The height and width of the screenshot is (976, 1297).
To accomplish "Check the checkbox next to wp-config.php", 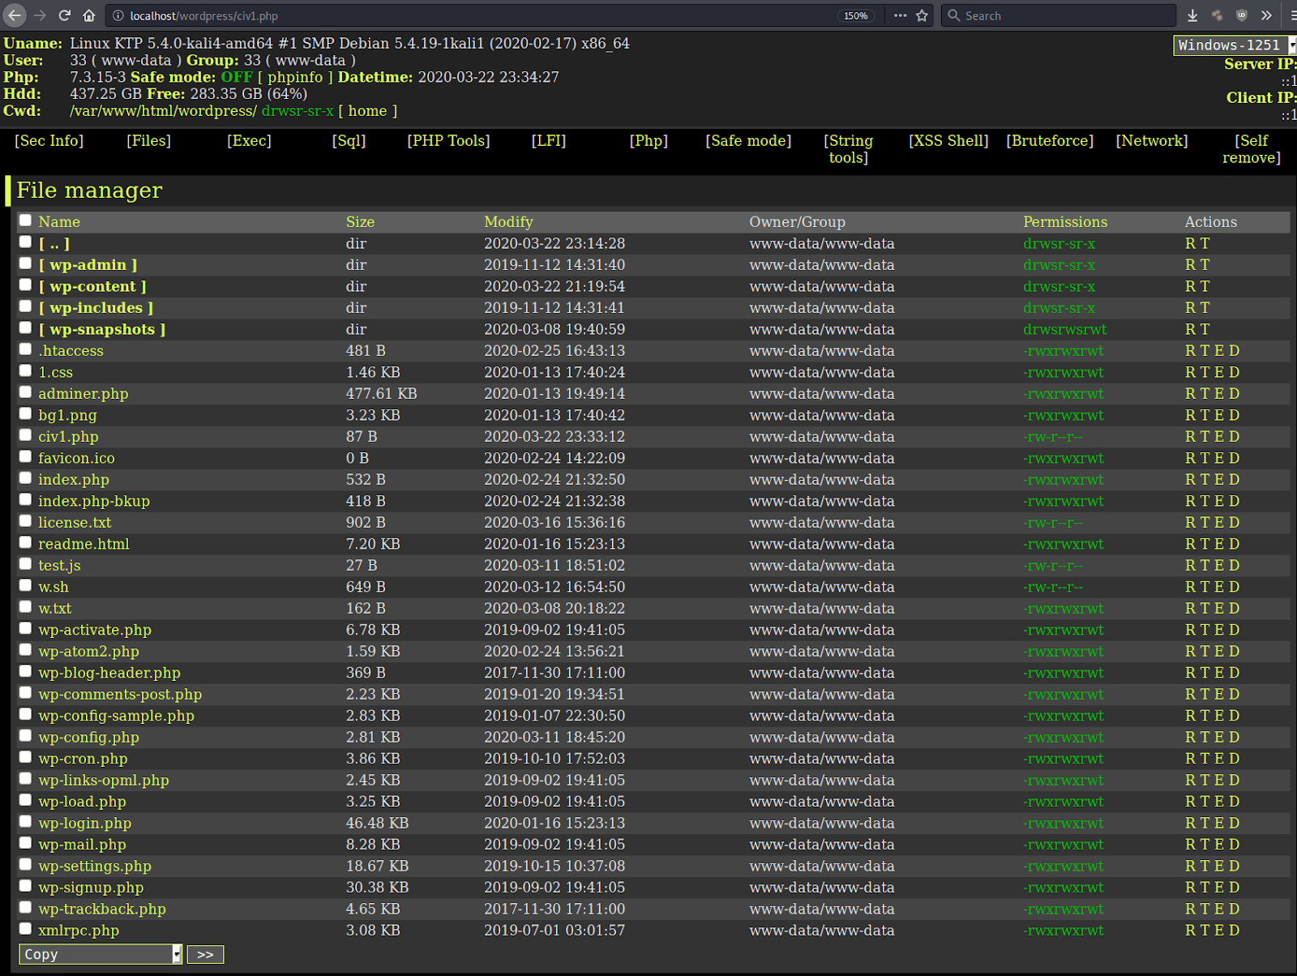I will (x=25, y=734).
